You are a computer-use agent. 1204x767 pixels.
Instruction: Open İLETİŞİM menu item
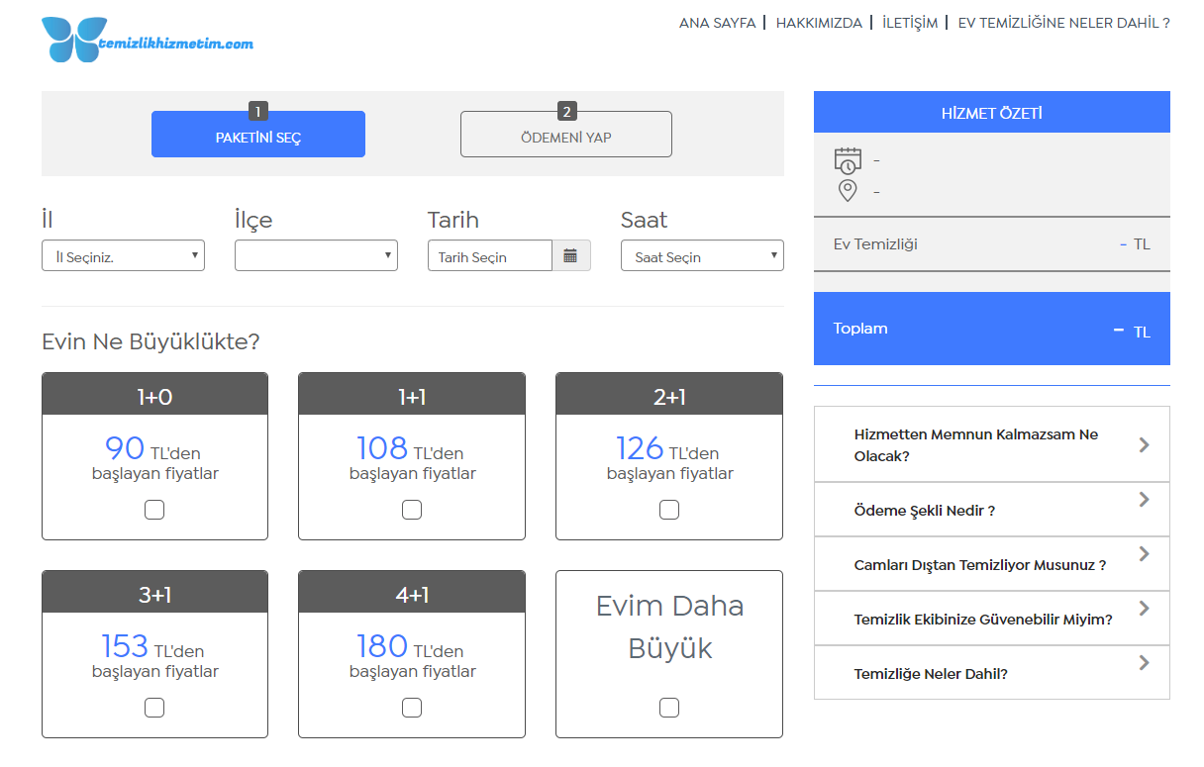coord(910,23)
